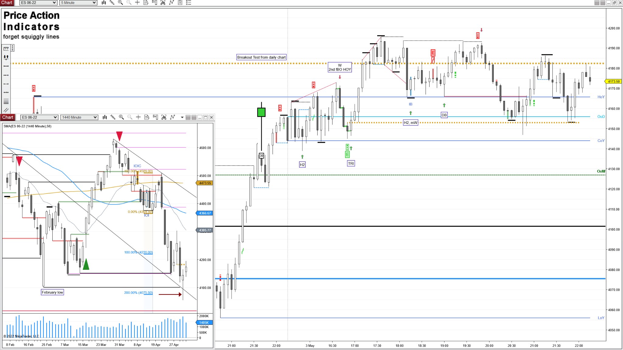Select the Chart tab of 1440 Minute window
The height and width of the screenshot is (350, 623).
pos(8,117)
